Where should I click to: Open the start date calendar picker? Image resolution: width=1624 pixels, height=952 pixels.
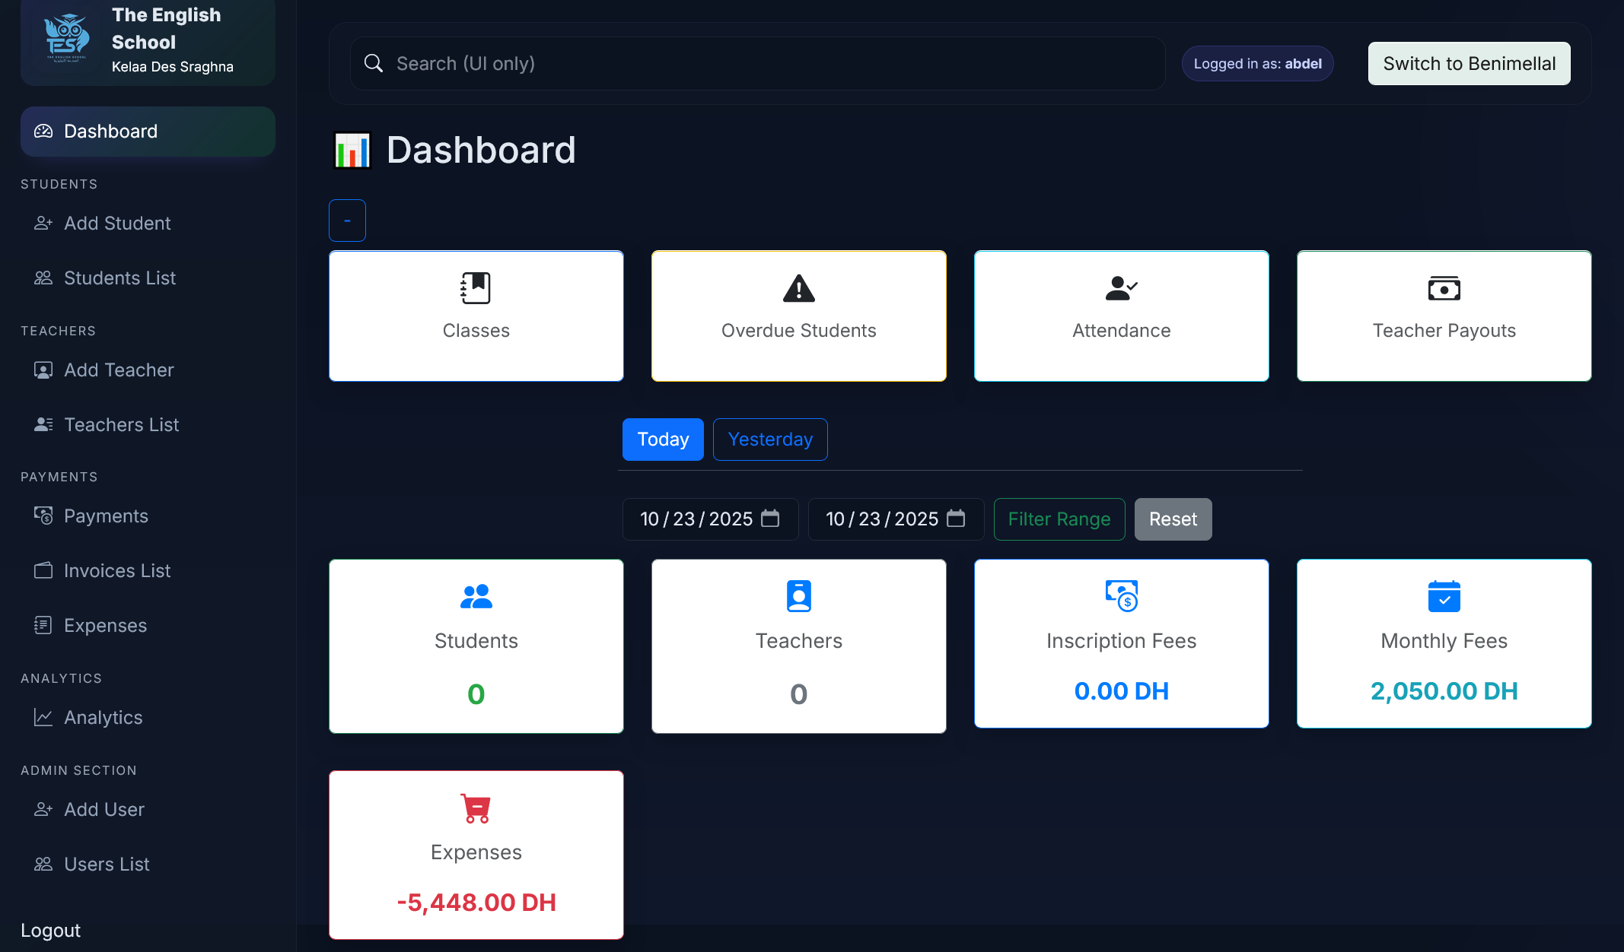click(x=770, y=519)
